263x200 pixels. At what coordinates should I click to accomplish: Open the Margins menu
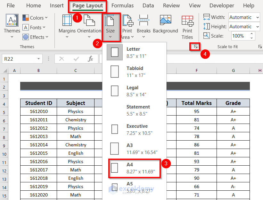click(67, 26)
